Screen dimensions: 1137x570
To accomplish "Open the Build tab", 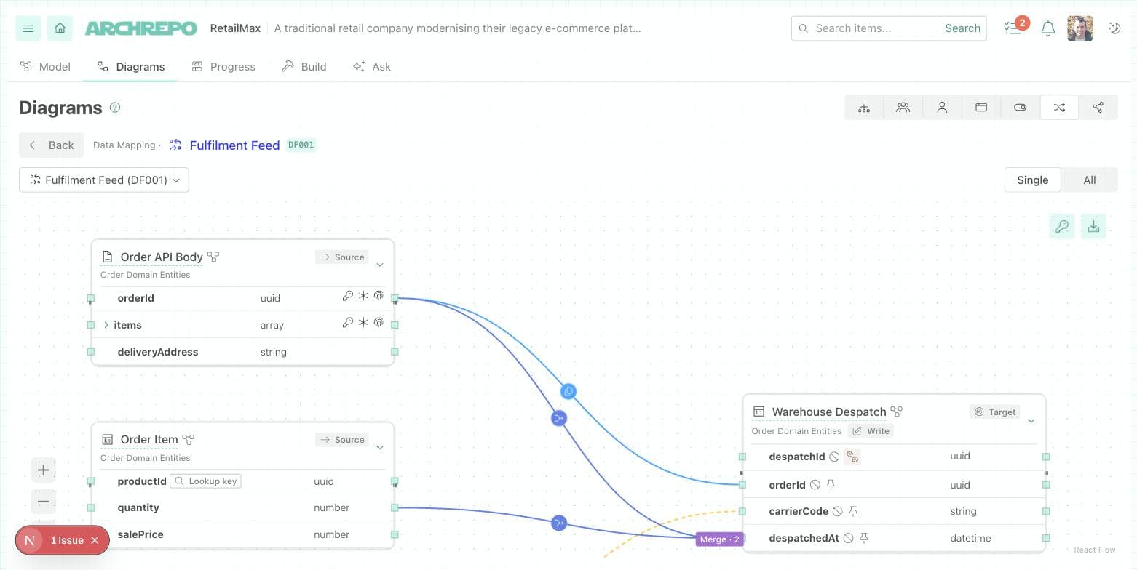I will click(304, 66).
